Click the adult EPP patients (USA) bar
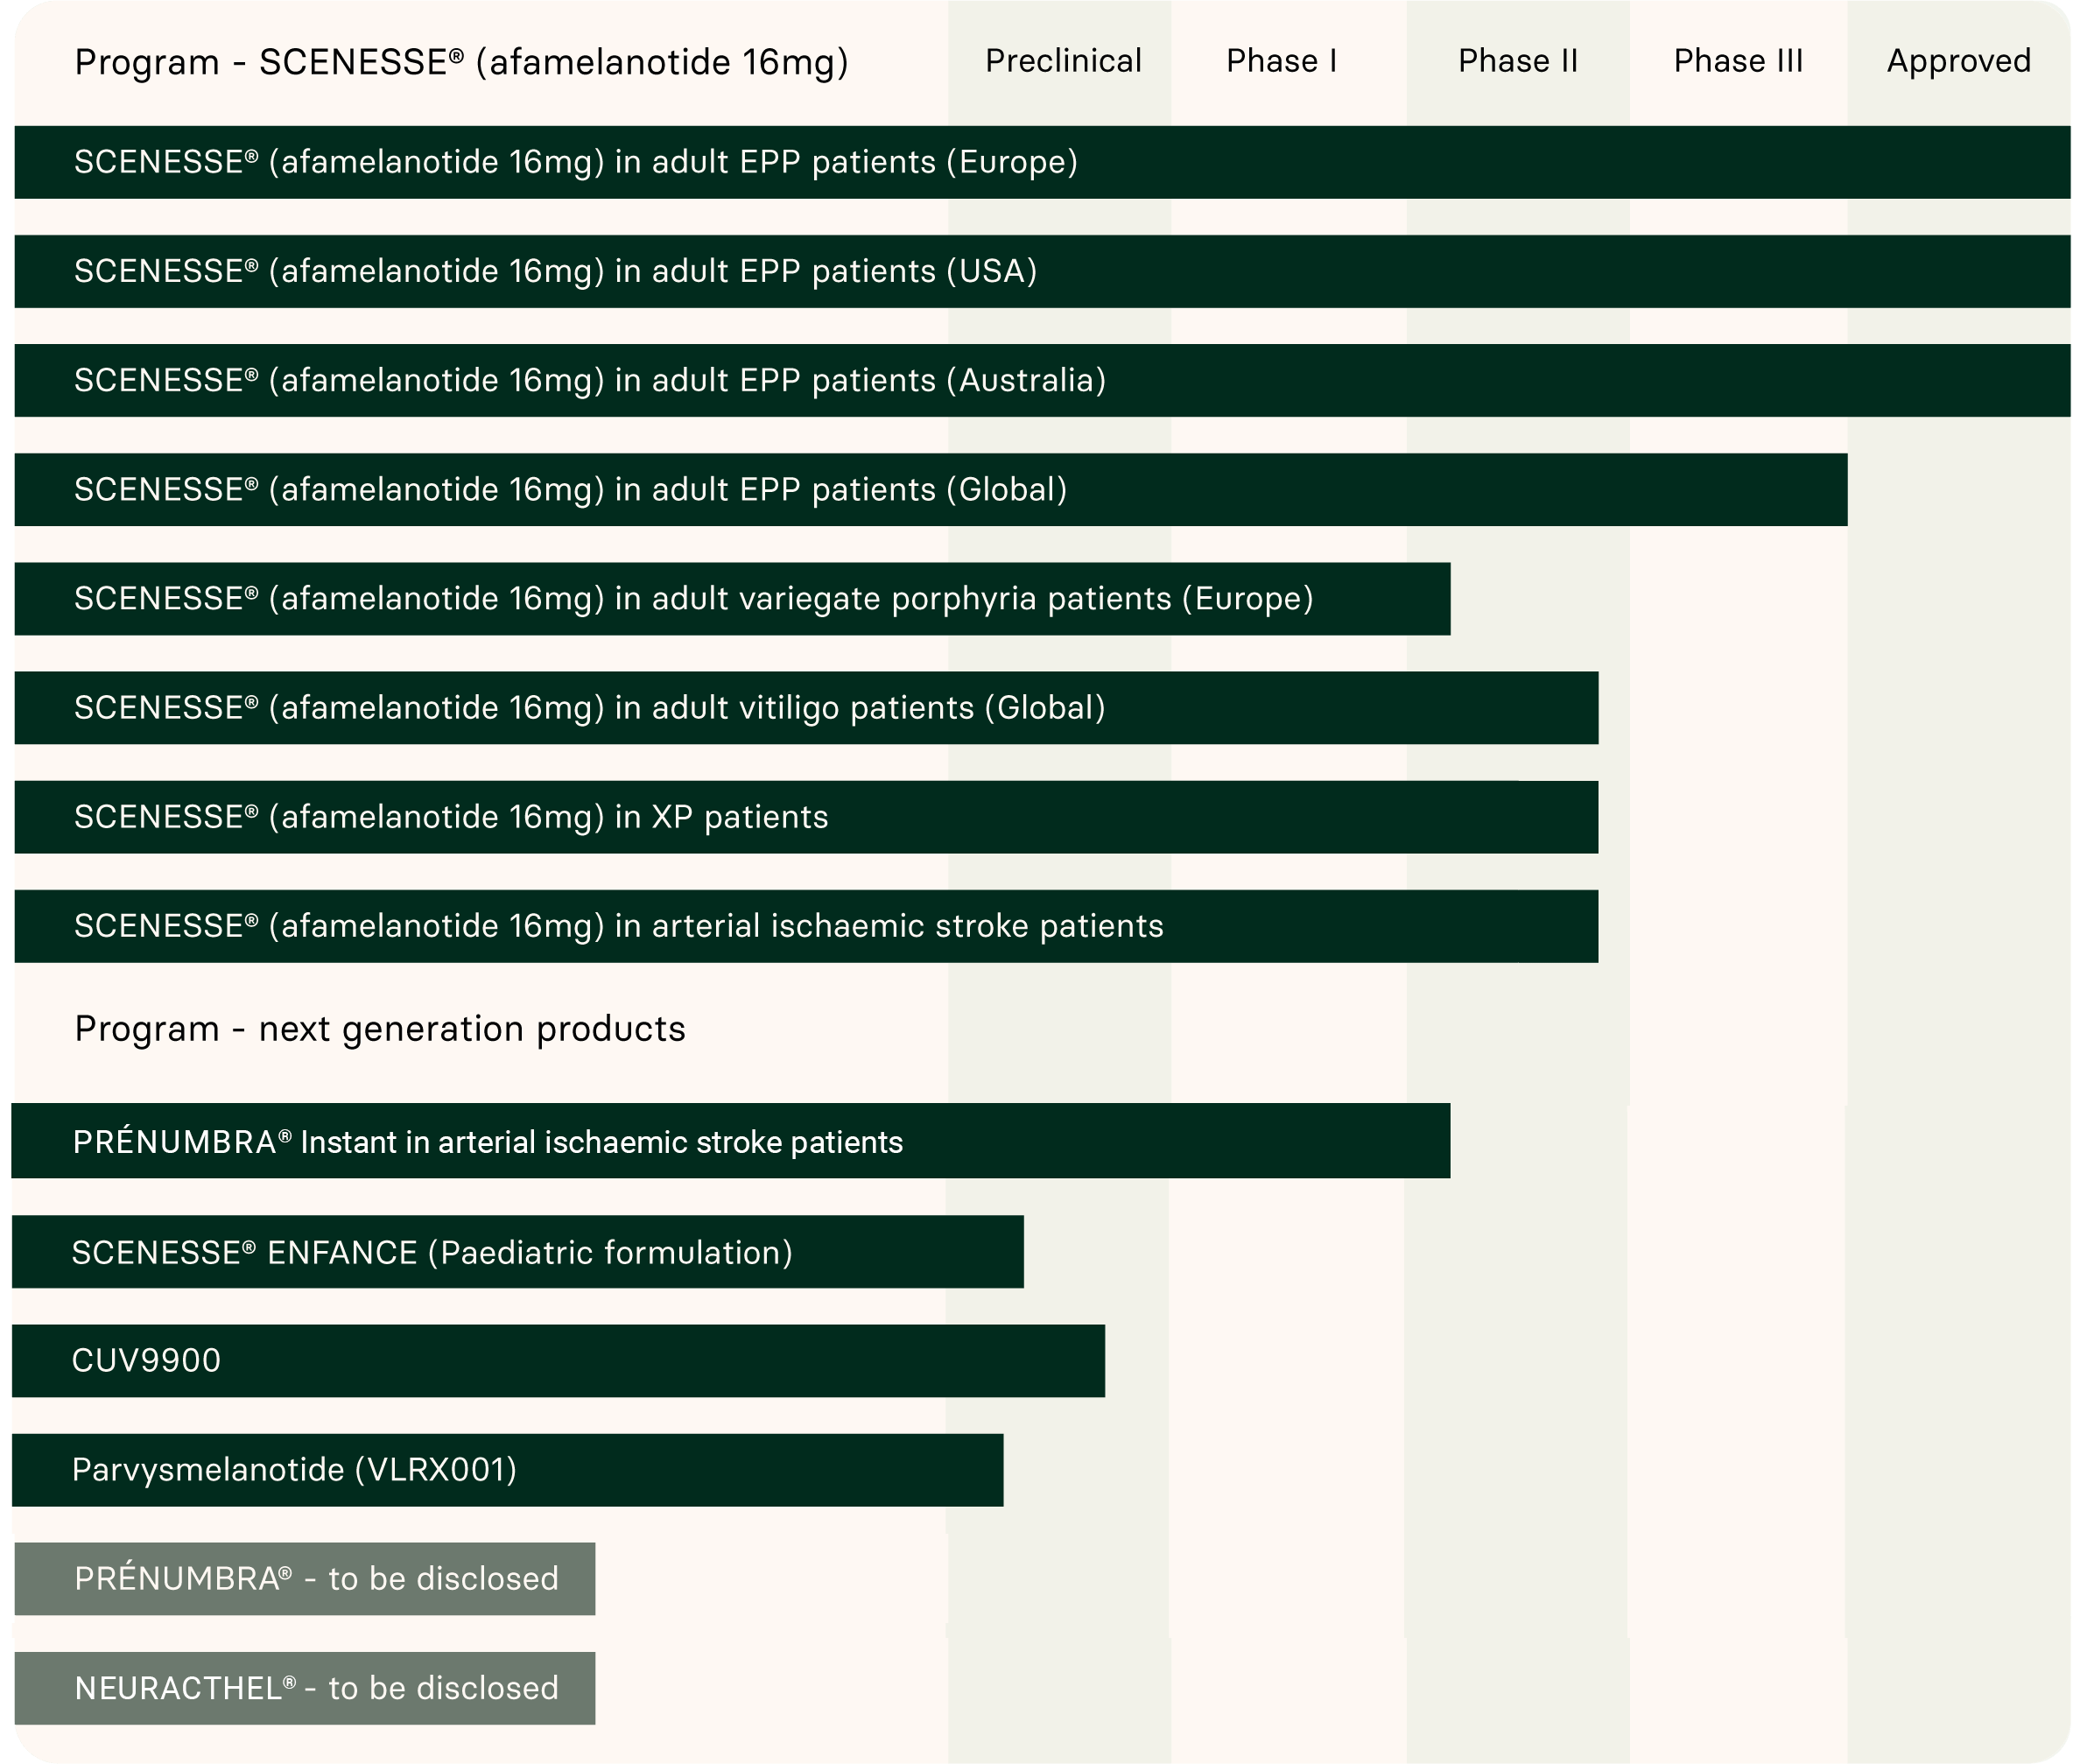2080x1764 pixels. pyautogui.click(x=1042, y=271)
